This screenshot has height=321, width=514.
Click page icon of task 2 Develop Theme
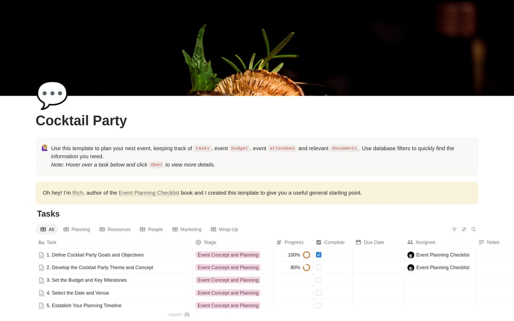[41, 268]
